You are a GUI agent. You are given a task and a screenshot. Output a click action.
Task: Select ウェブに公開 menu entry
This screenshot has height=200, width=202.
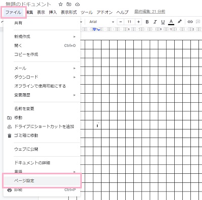point(42,149)
